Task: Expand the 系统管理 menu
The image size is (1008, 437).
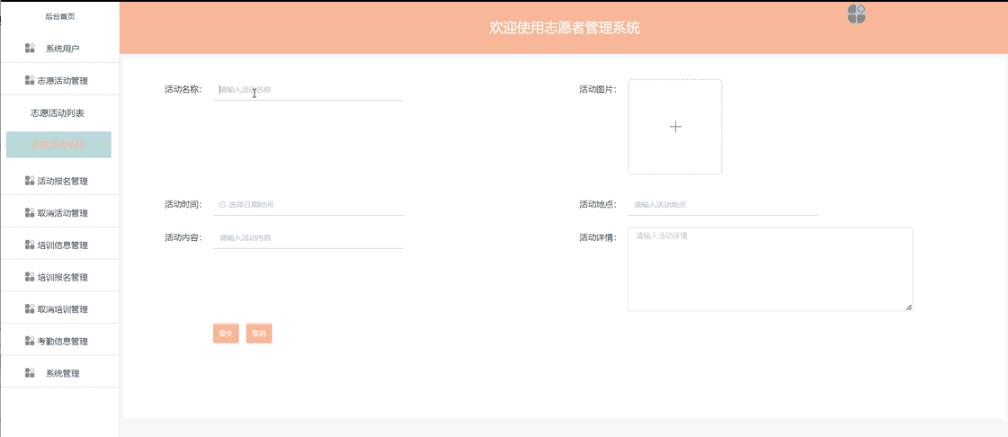Action: tap(59, 373)
